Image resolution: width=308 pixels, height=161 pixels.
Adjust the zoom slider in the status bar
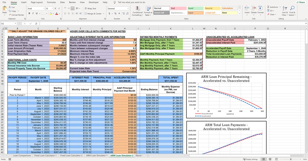pos(290,159)
